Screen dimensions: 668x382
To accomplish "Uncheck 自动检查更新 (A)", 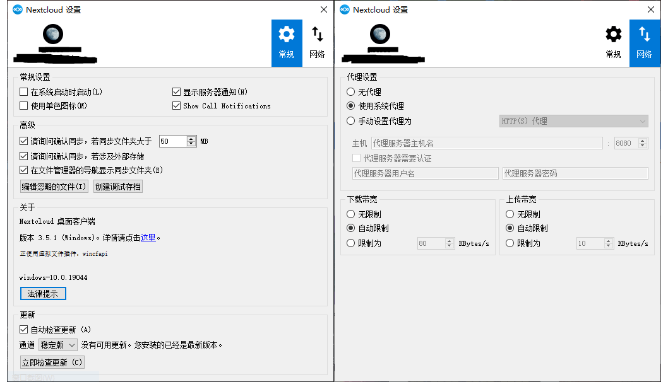I will pos(24,329).
